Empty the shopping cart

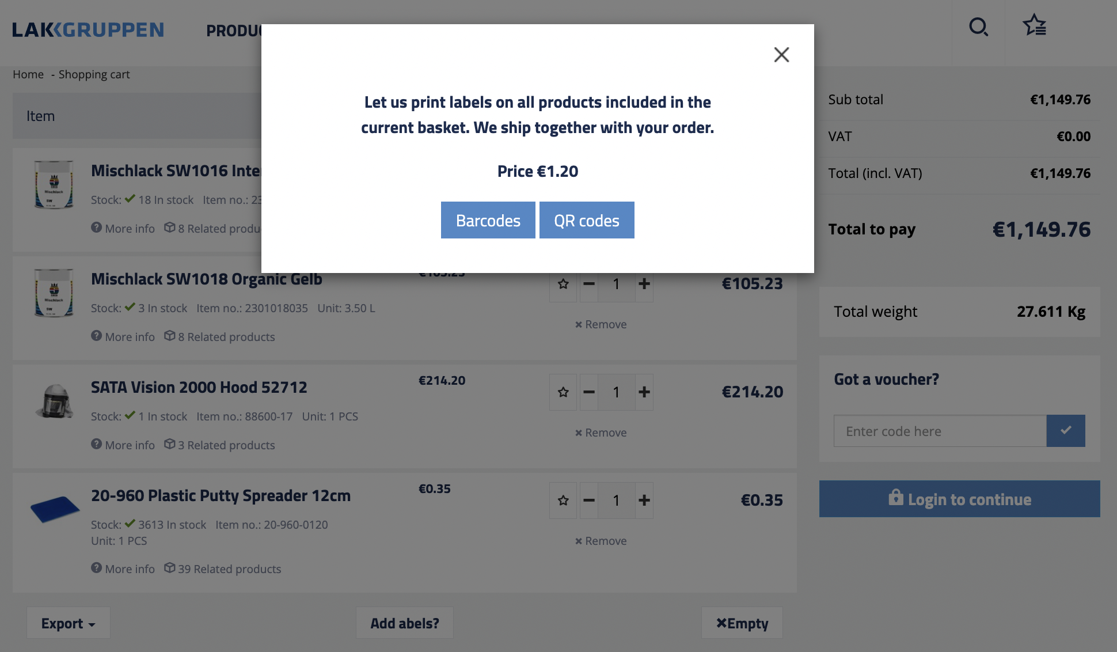pyautogui.click(x=742, y=623)
